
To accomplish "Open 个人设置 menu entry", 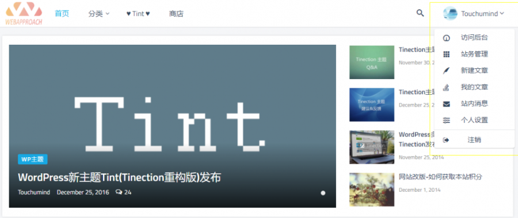I will pyautogui.click(x=474, y=120).
